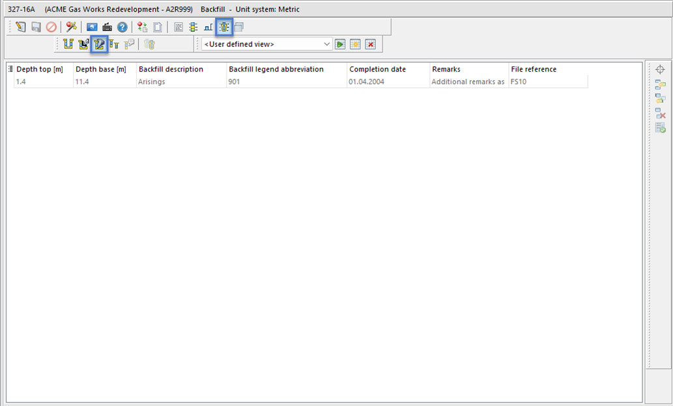Click the Backfill description column header
Viewport: 673px width, 406px height.
point(171,69)
